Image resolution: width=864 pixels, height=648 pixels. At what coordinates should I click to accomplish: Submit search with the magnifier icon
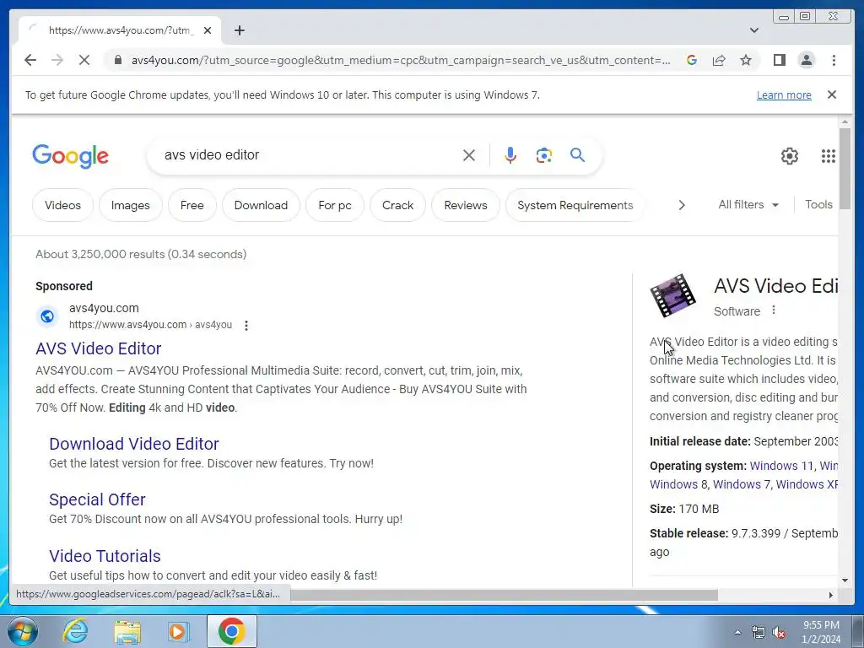coord(577,155)
